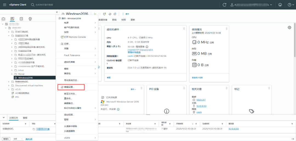The width and height of the screenshot is (296, 141).
Task: Click 编辑 link in hardware card
Action: [109, 77]
